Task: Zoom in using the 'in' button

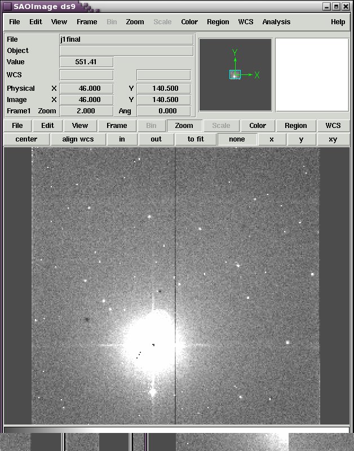Action: pos(122,139)
